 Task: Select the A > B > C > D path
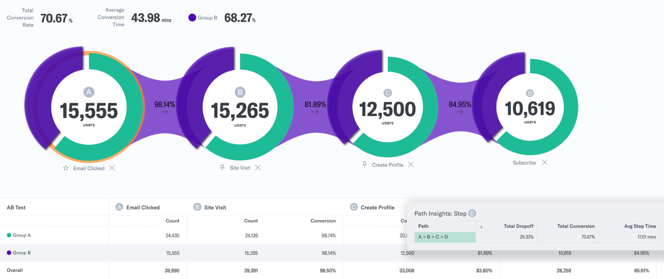(x=445, y=237)
